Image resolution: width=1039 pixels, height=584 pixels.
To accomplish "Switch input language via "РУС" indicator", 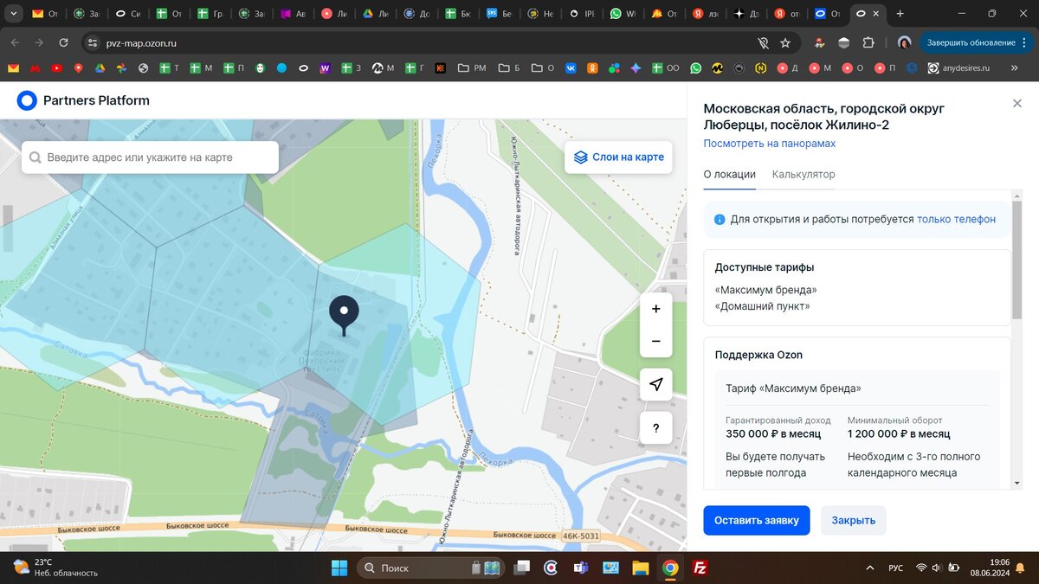I will [895, 568].
